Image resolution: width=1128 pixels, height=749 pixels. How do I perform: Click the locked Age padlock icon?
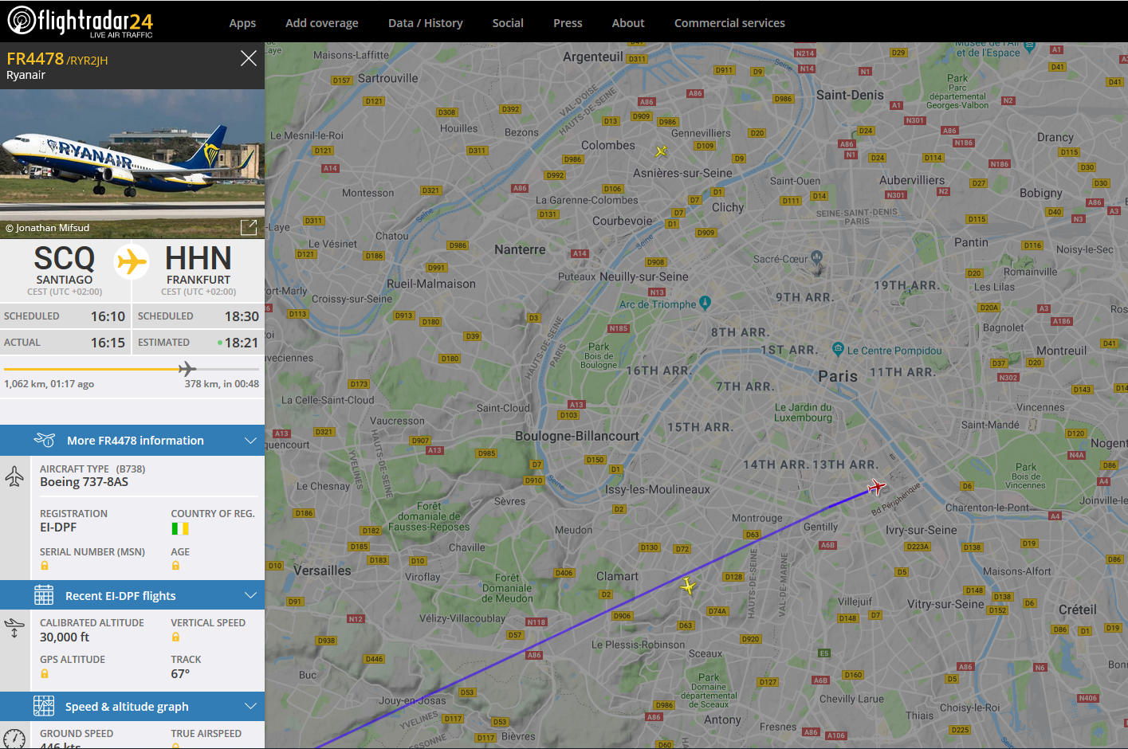pyautogui.click(x=175, y=566)
